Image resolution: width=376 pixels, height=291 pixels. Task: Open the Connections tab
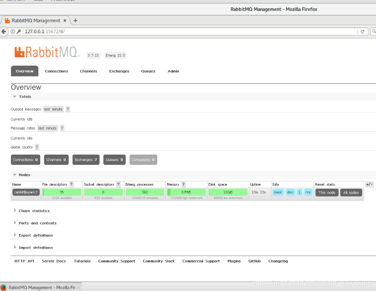pyautogui.click(x=57, y=71)
